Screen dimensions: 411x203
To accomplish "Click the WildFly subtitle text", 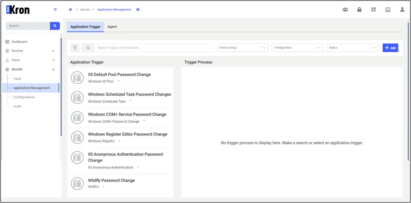I will 93,187.
